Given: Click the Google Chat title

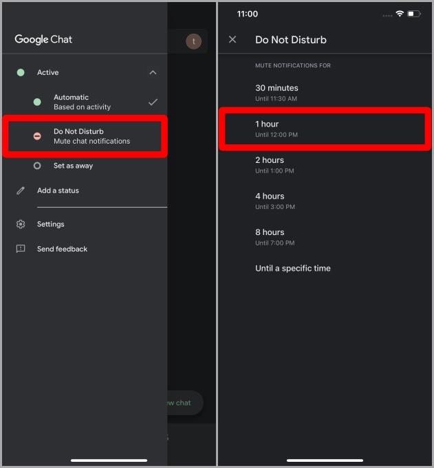Looking at the screenshot, I should (43, 39).
